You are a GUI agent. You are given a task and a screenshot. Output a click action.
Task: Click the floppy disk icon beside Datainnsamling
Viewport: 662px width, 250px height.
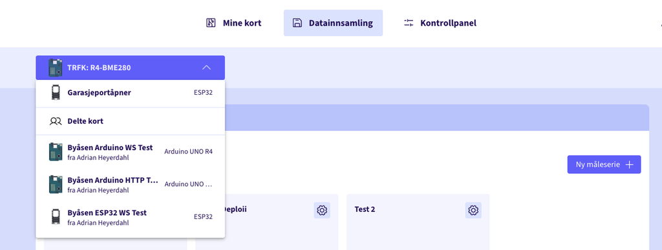click(297, 23)
